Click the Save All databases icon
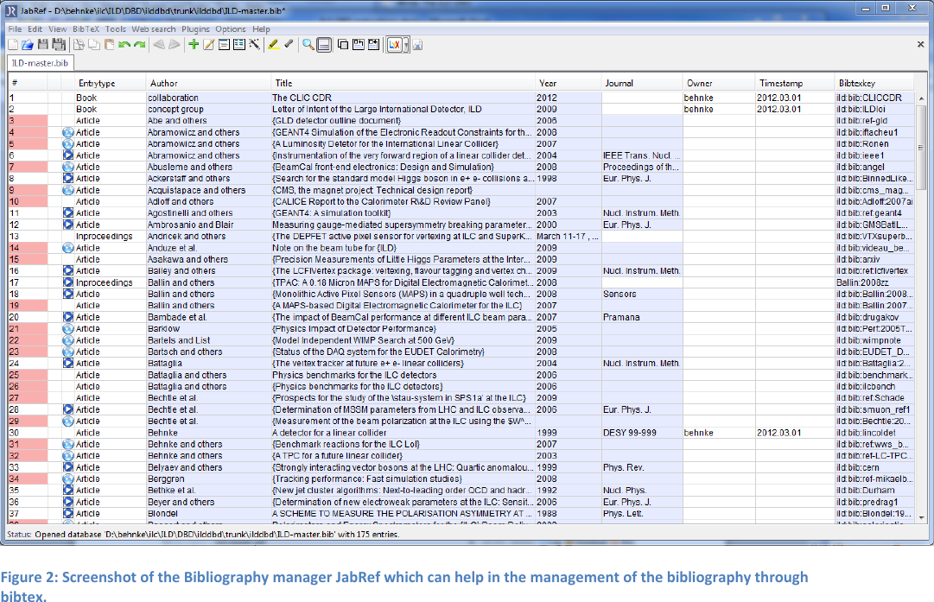 pos(57,44)
